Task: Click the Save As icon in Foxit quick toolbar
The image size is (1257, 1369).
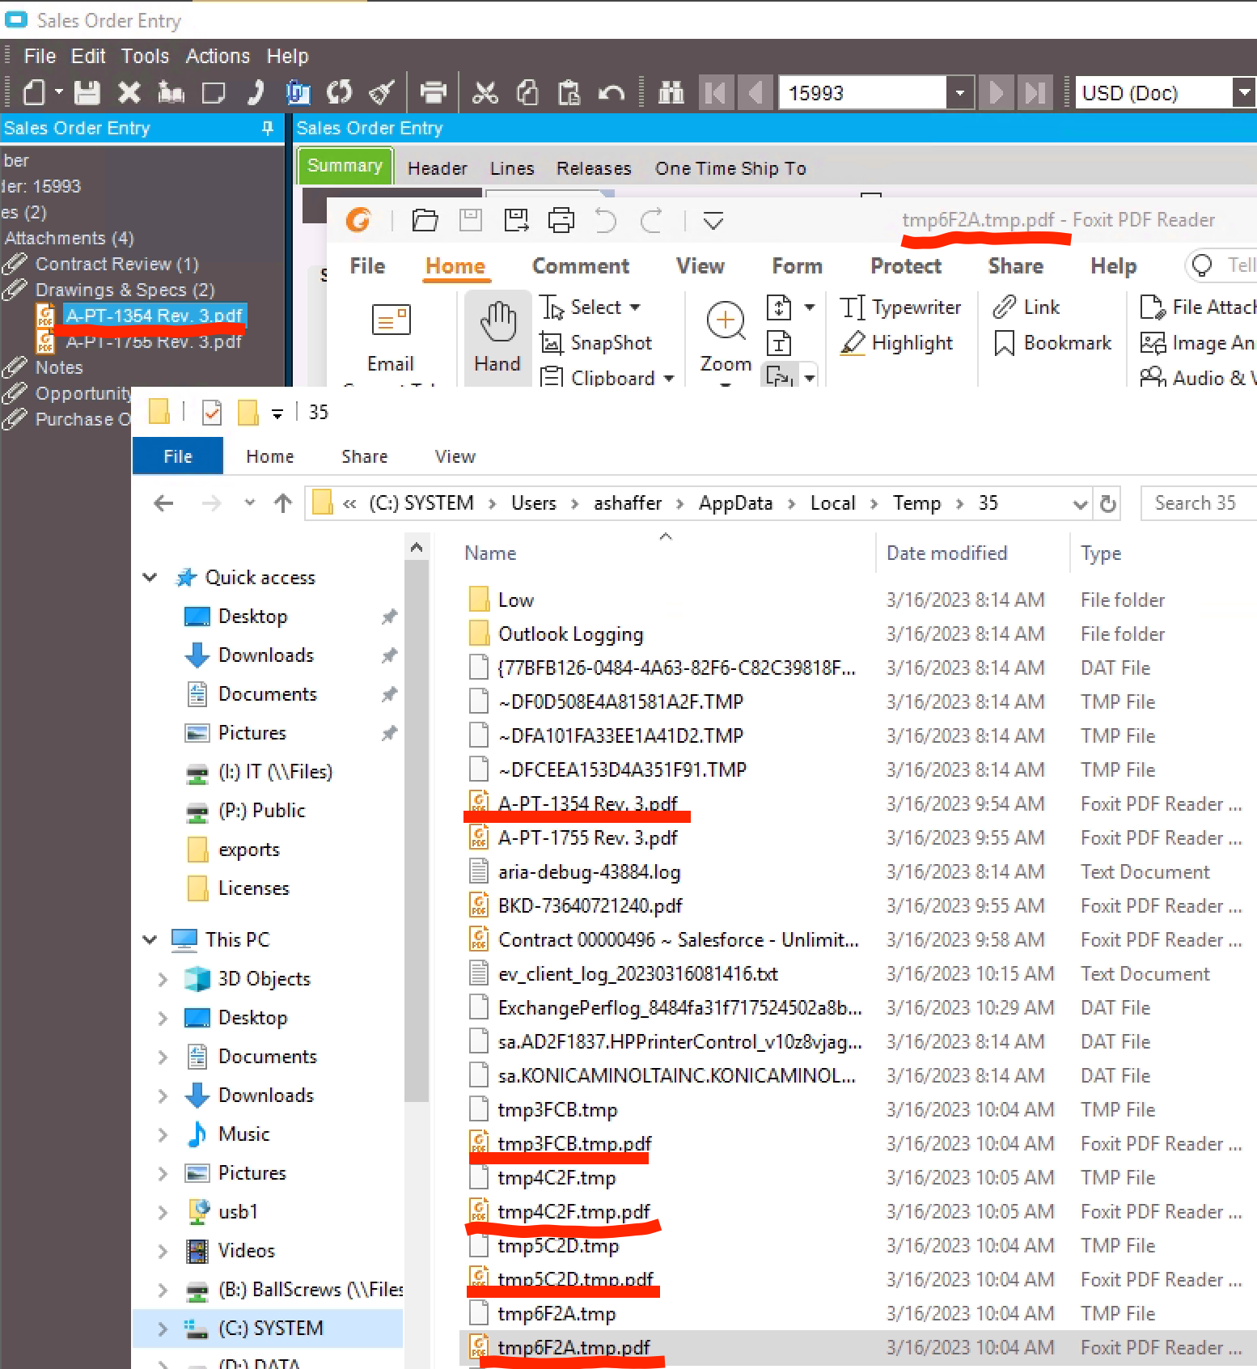Action: [x=516, y=220]
